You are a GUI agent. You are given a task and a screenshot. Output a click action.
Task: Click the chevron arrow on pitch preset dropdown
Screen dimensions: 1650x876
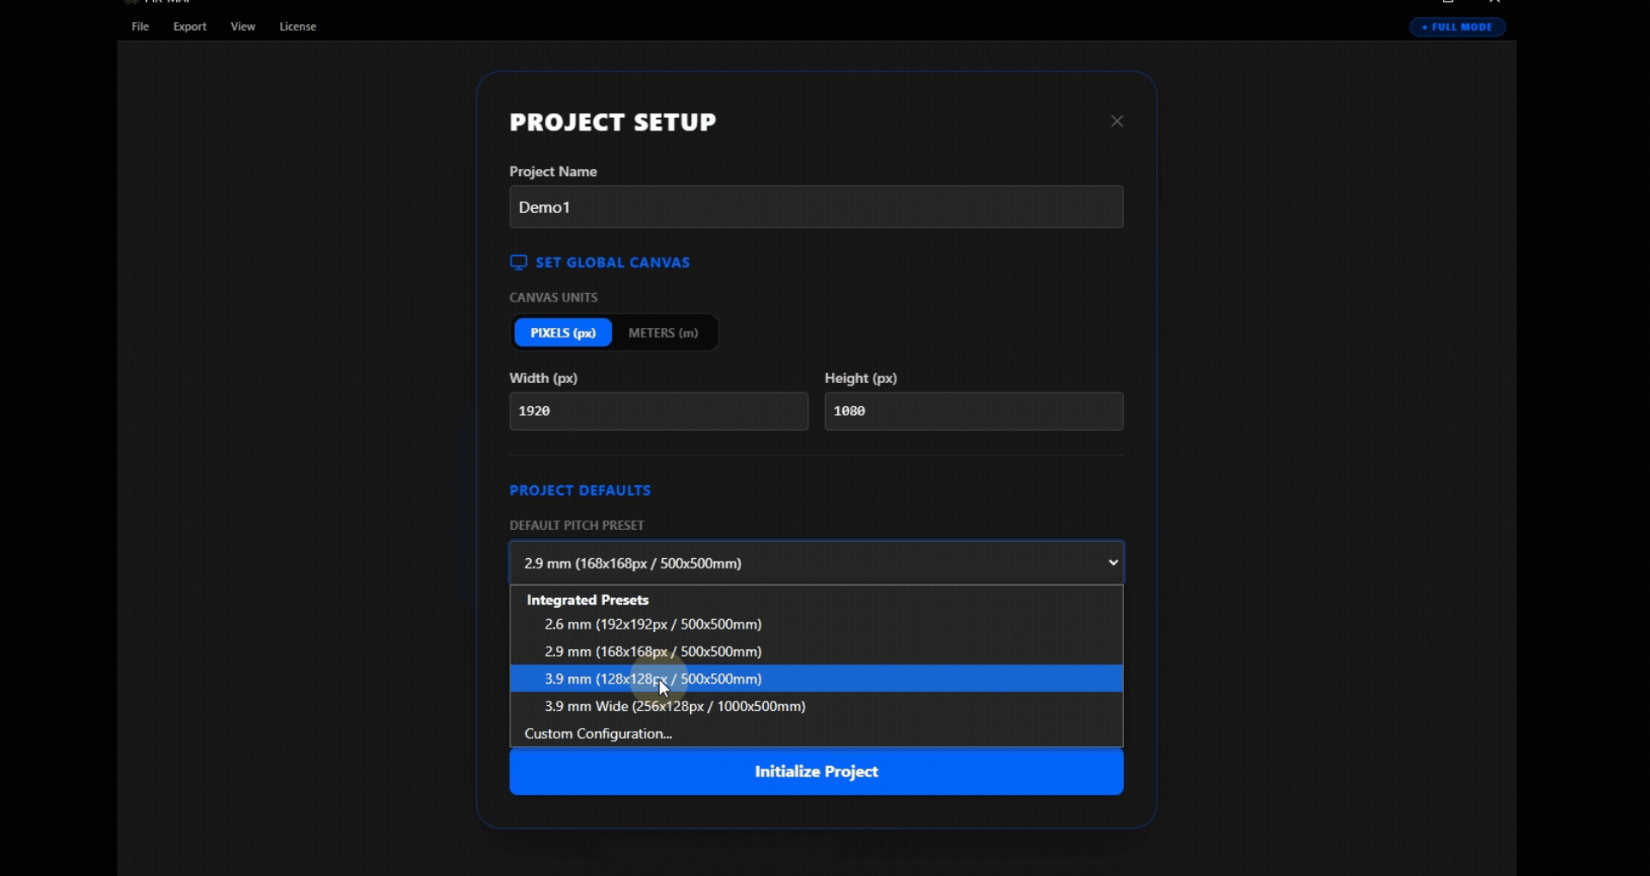[1113, 563]
